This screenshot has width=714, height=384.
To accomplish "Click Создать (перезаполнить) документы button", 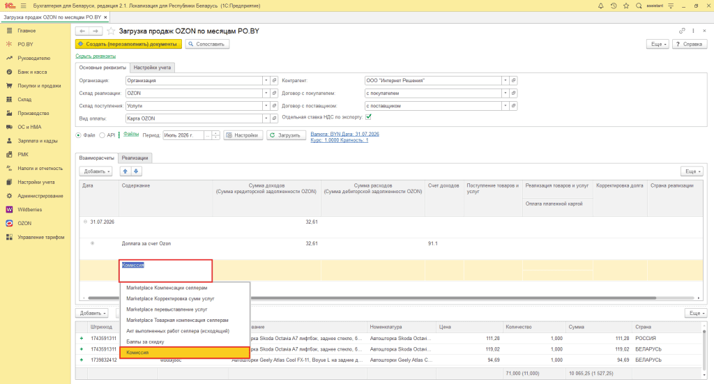I will [x=128, y=44].
